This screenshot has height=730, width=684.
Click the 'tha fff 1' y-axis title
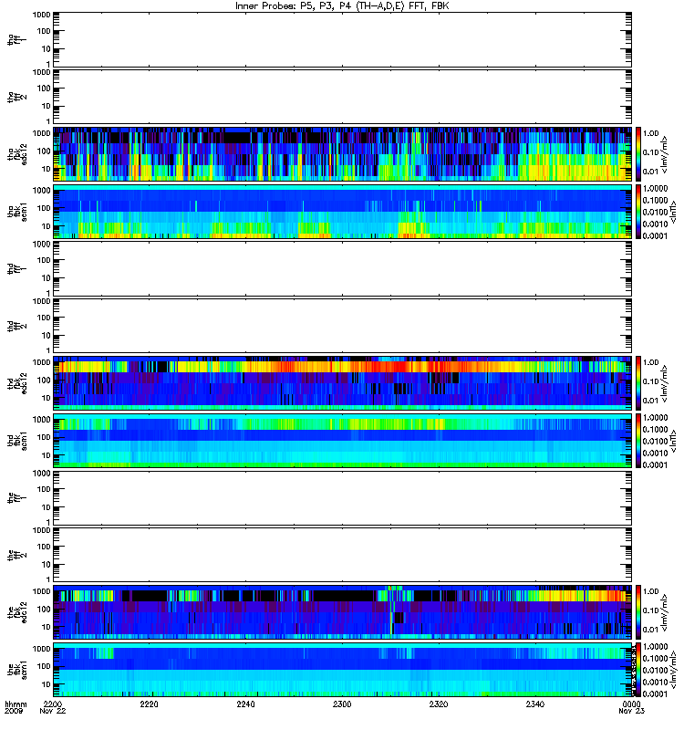coord(17,39)
